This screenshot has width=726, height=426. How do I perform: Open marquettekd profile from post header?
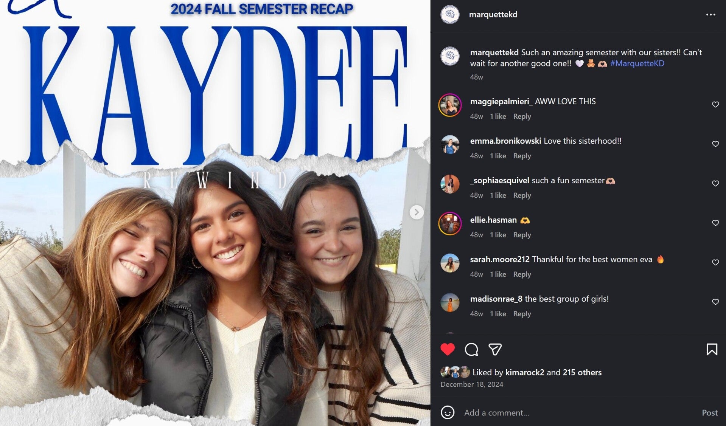pos(493,14)
